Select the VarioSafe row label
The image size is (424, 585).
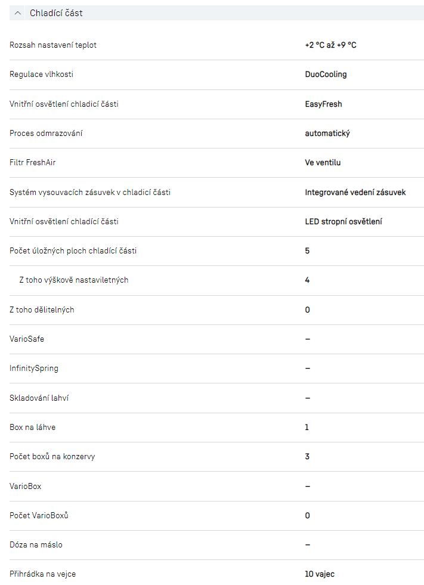27,339
